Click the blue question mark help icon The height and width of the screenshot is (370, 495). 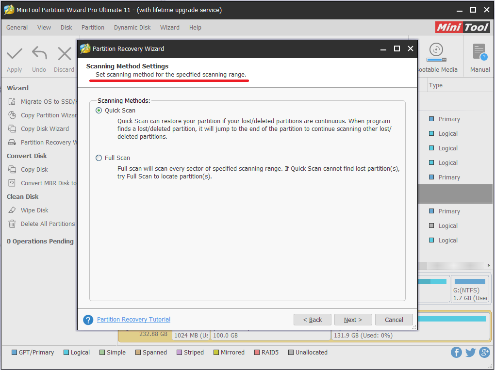click(x=88, y=320)
